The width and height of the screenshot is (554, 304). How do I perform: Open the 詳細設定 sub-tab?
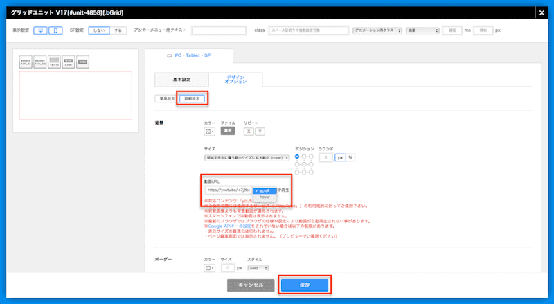[x=190, y=98]
